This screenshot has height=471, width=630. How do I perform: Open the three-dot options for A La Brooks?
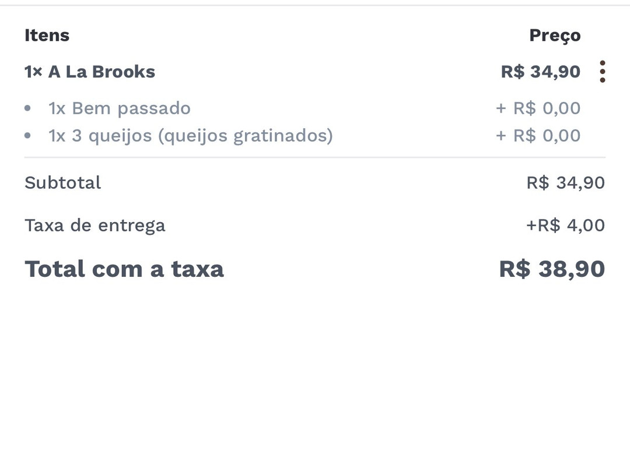click(602, 72)
